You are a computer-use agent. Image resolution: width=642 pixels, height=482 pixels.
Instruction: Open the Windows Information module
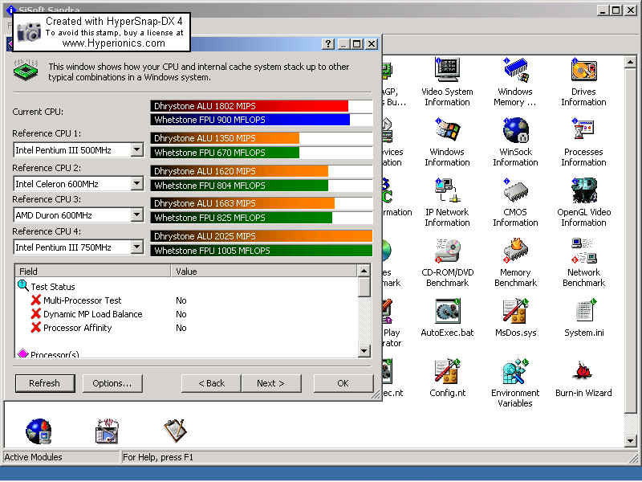point(447,142)
